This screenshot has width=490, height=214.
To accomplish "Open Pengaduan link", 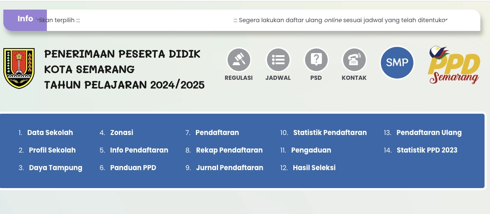I will tap(311, 150).
